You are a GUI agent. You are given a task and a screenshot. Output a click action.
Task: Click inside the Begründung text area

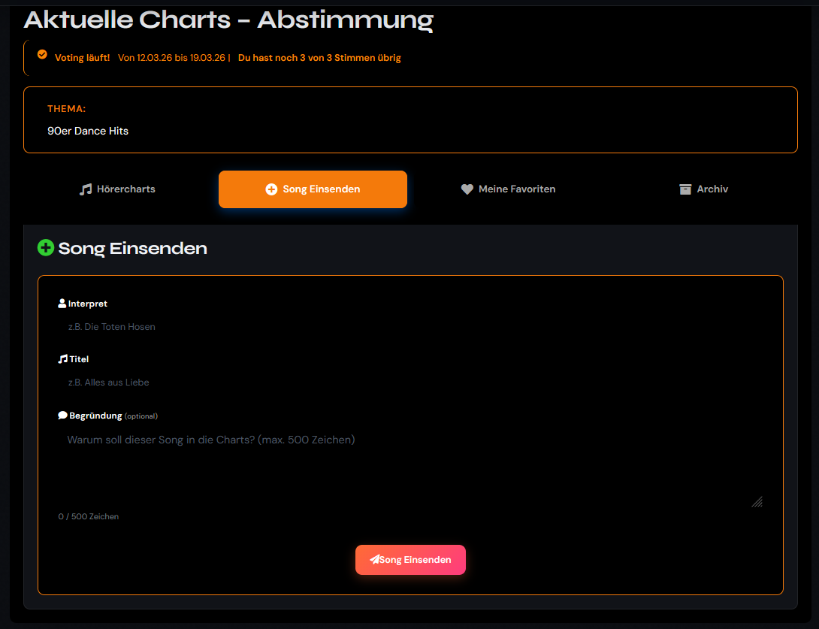[409, 466]
